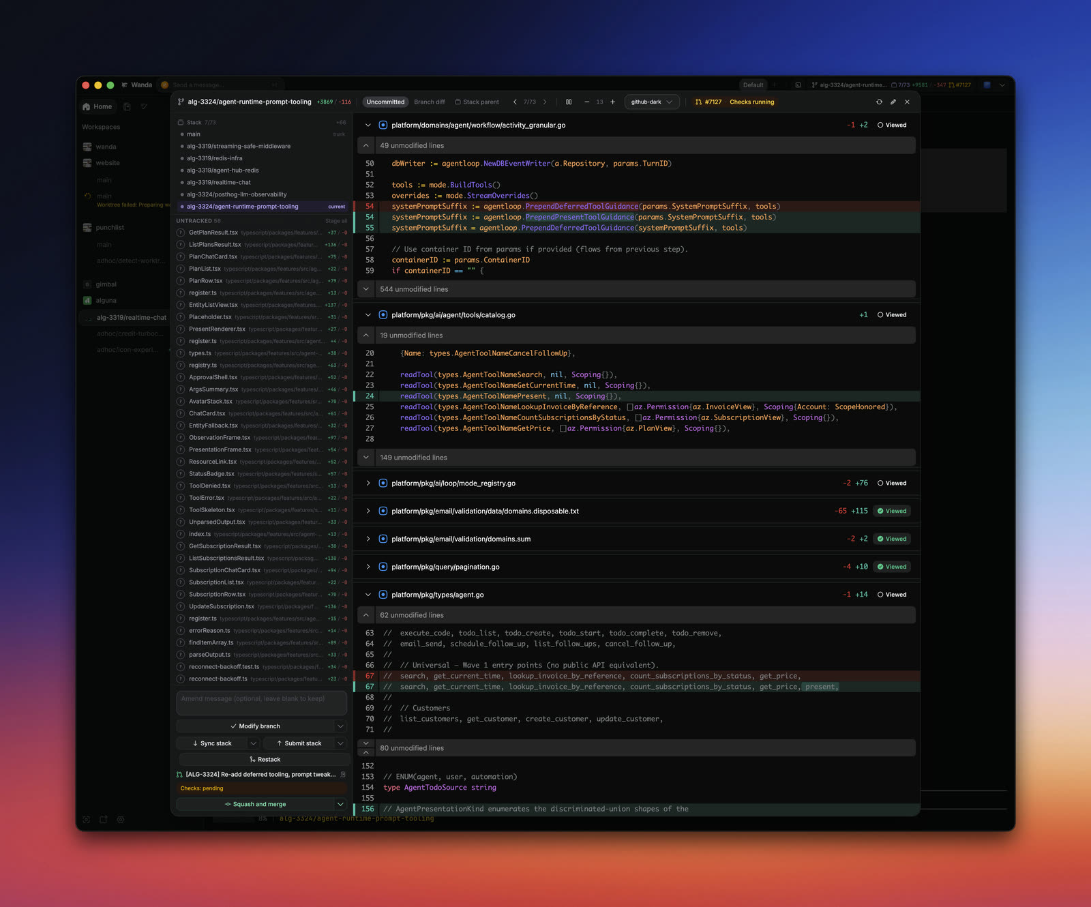
Task: Unmark domains.sum Viewed
Action: (x=892, y=539)
